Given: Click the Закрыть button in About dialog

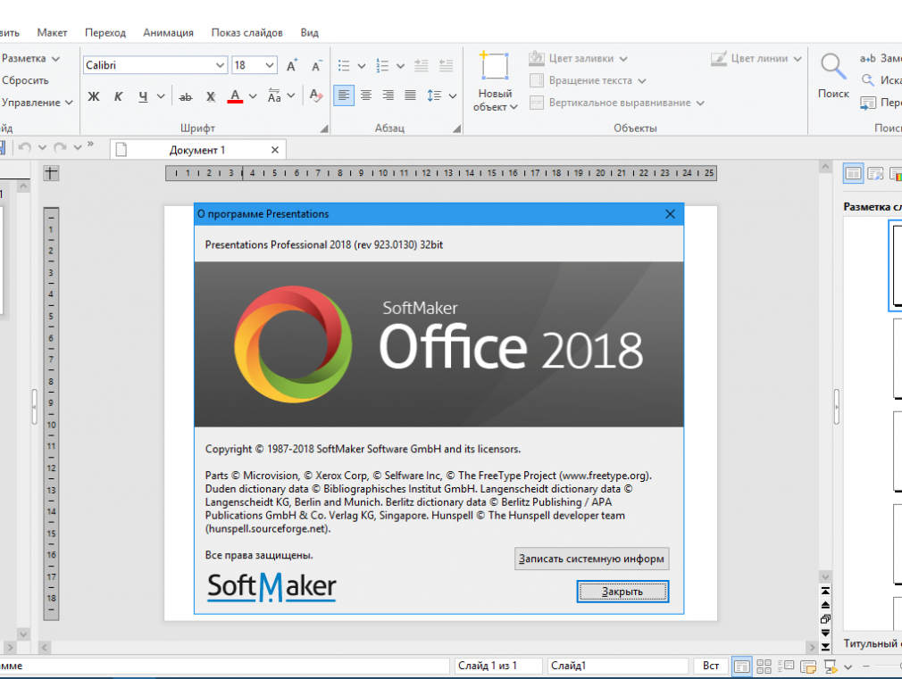Looking at the screenshot, I should coord(622,592).
